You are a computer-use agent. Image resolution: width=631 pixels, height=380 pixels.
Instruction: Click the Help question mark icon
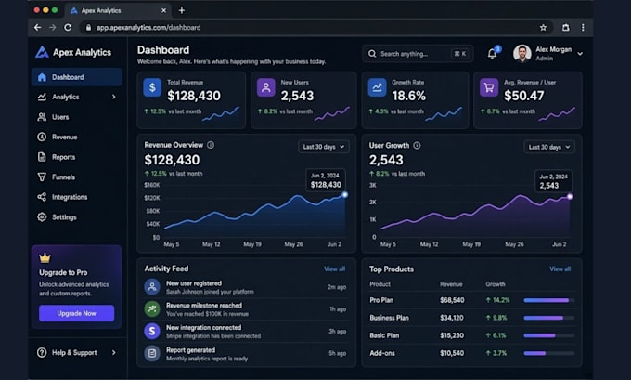[x=42, y=353]
